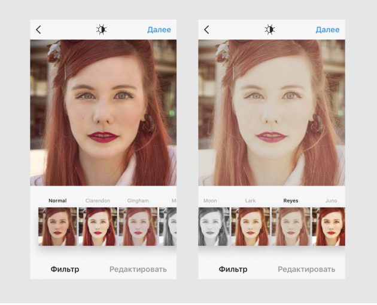This screenshot has height=305, width=377.
Task: Open the Редактировать tab in left screen
Action: pyautogui.click(x=138, y=269)
